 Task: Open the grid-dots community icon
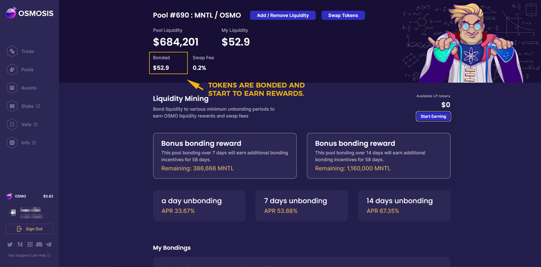[x=30, y=244]
